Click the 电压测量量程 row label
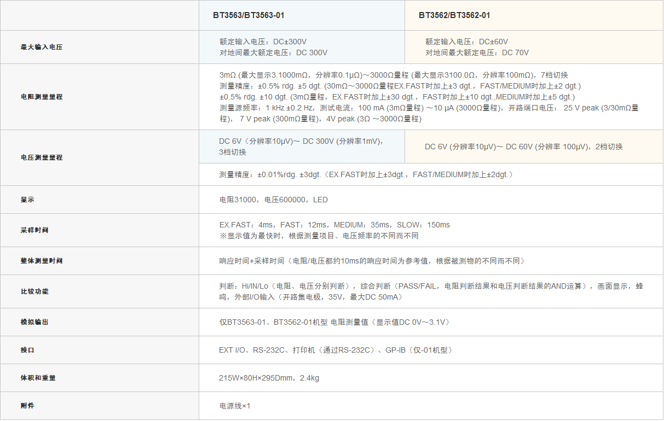The height and width of the screenshot is (421, 664). 42,157
